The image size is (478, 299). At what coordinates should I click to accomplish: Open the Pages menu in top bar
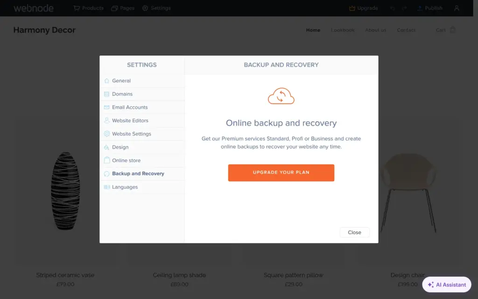click(x=123, y=8)
